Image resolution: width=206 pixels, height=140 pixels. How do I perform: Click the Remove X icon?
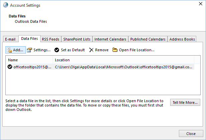tap(91, 50)
